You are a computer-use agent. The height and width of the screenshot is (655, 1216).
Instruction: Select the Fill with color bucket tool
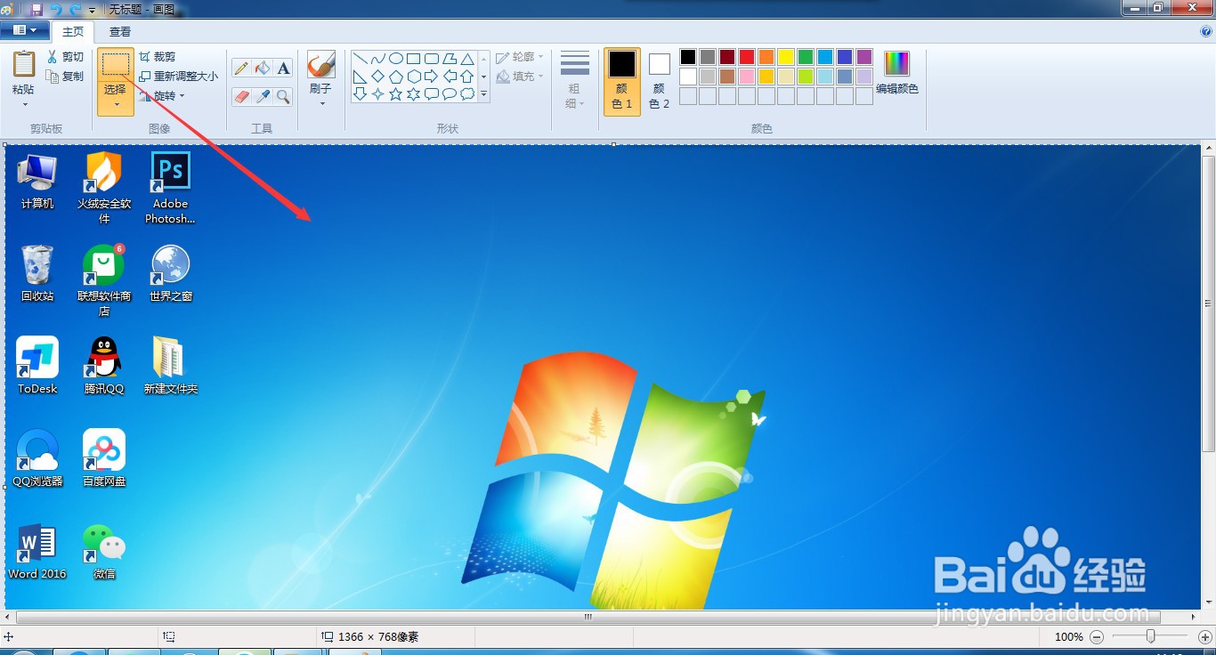[263, 69]
